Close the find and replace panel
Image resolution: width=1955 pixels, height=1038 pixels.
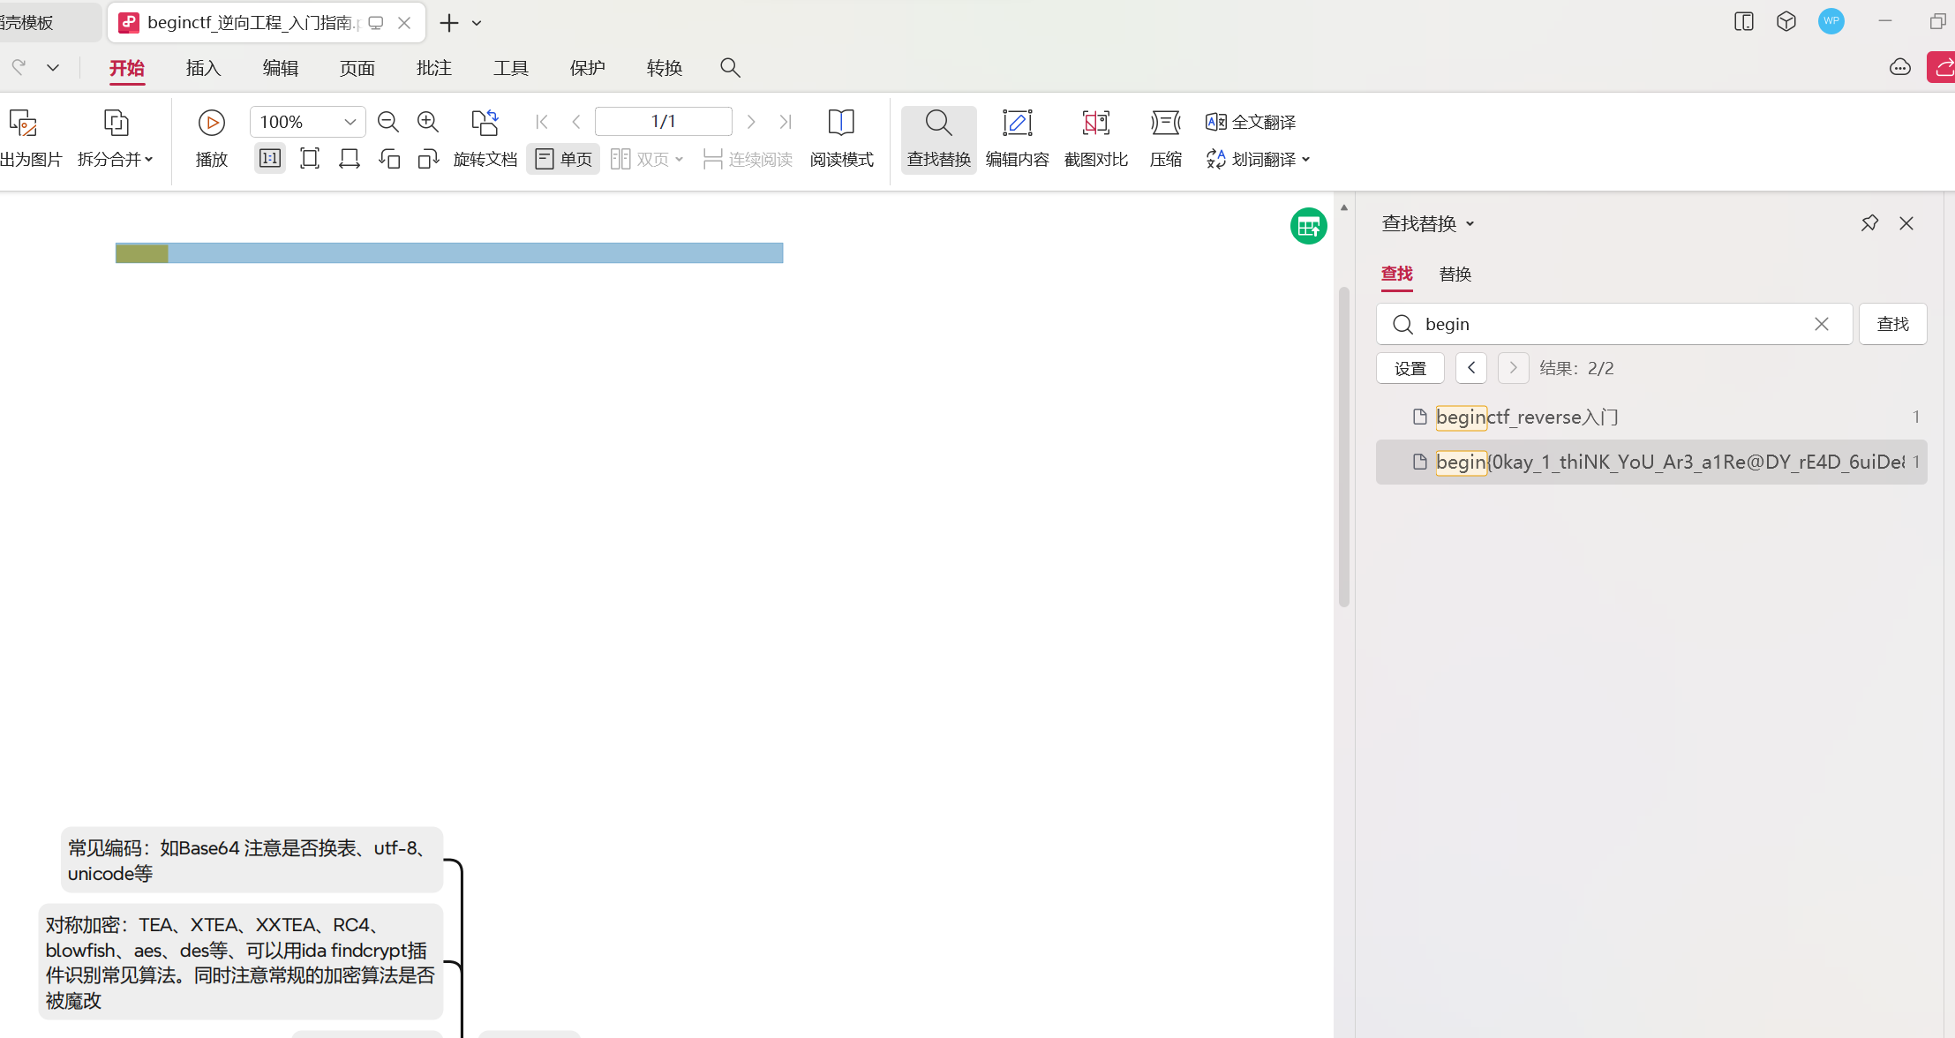[x=1906, y=223]
